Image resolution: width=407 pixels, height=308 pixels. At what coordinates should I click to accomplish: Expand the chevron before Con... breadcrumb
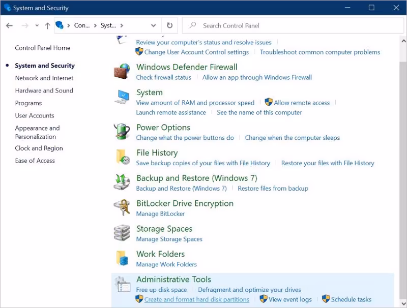pos(69,25)
